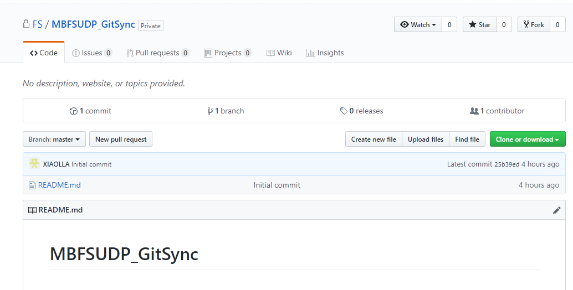Screen dimensions: 573x290
Task: Click the private repository lock icon
Action: point(26,24)
